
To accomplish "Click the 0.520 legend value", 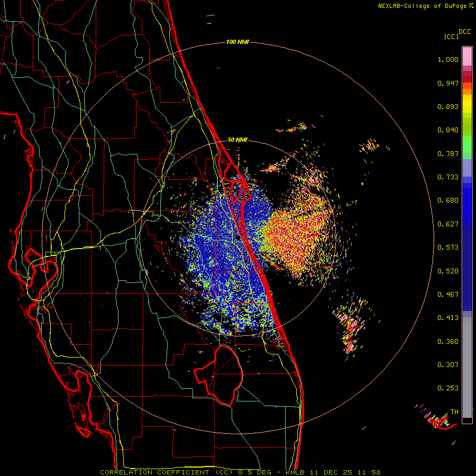I will pyautogui.click(x=448, y=271).
